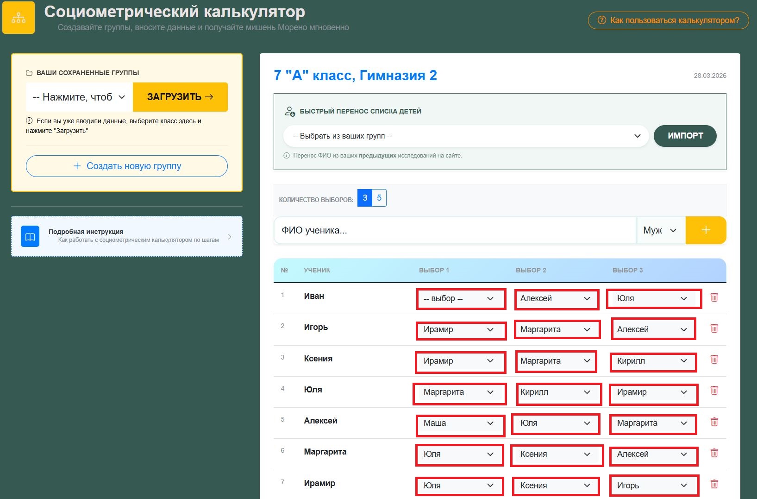Remove Юля using the trash icon
Viewport: 757px width, 499px height.
714,391
